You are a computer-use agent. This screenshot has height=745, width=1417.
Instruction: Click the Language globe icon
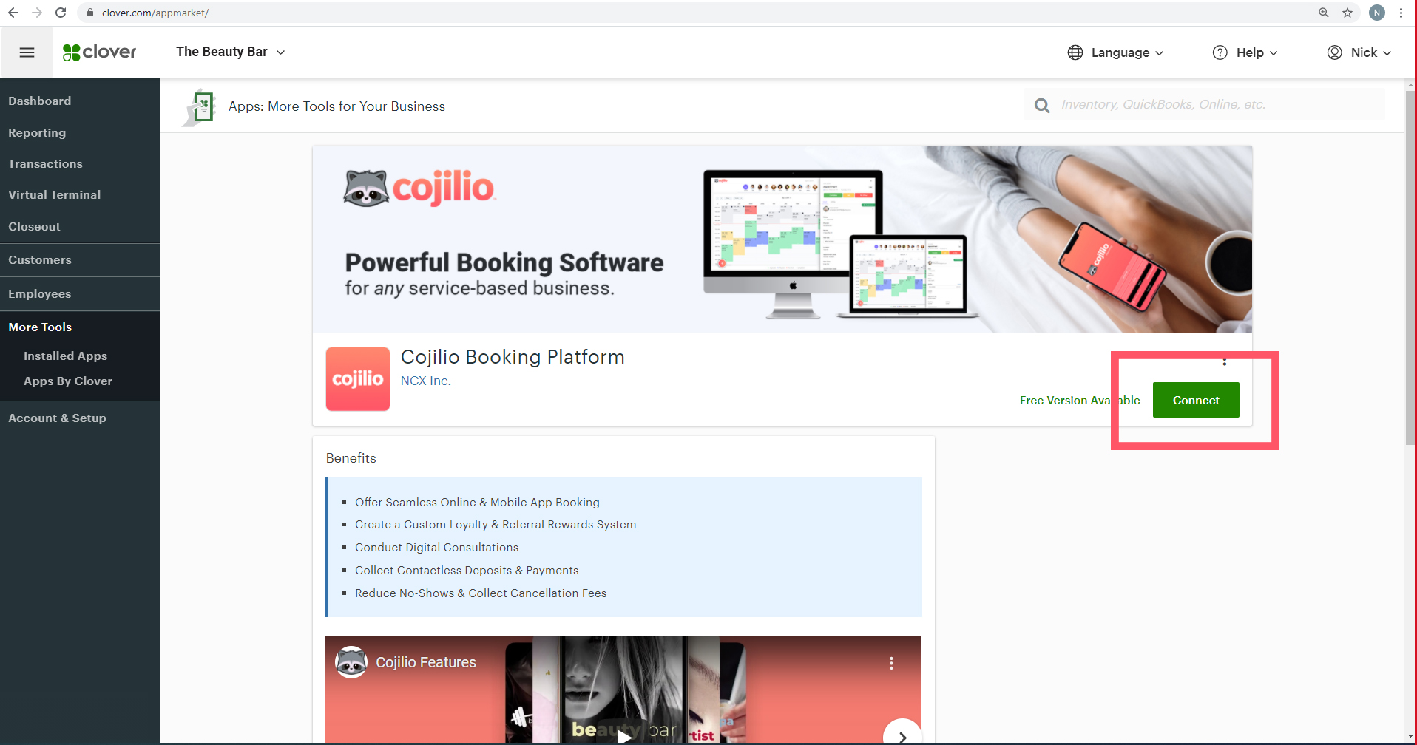point(1075,52)
